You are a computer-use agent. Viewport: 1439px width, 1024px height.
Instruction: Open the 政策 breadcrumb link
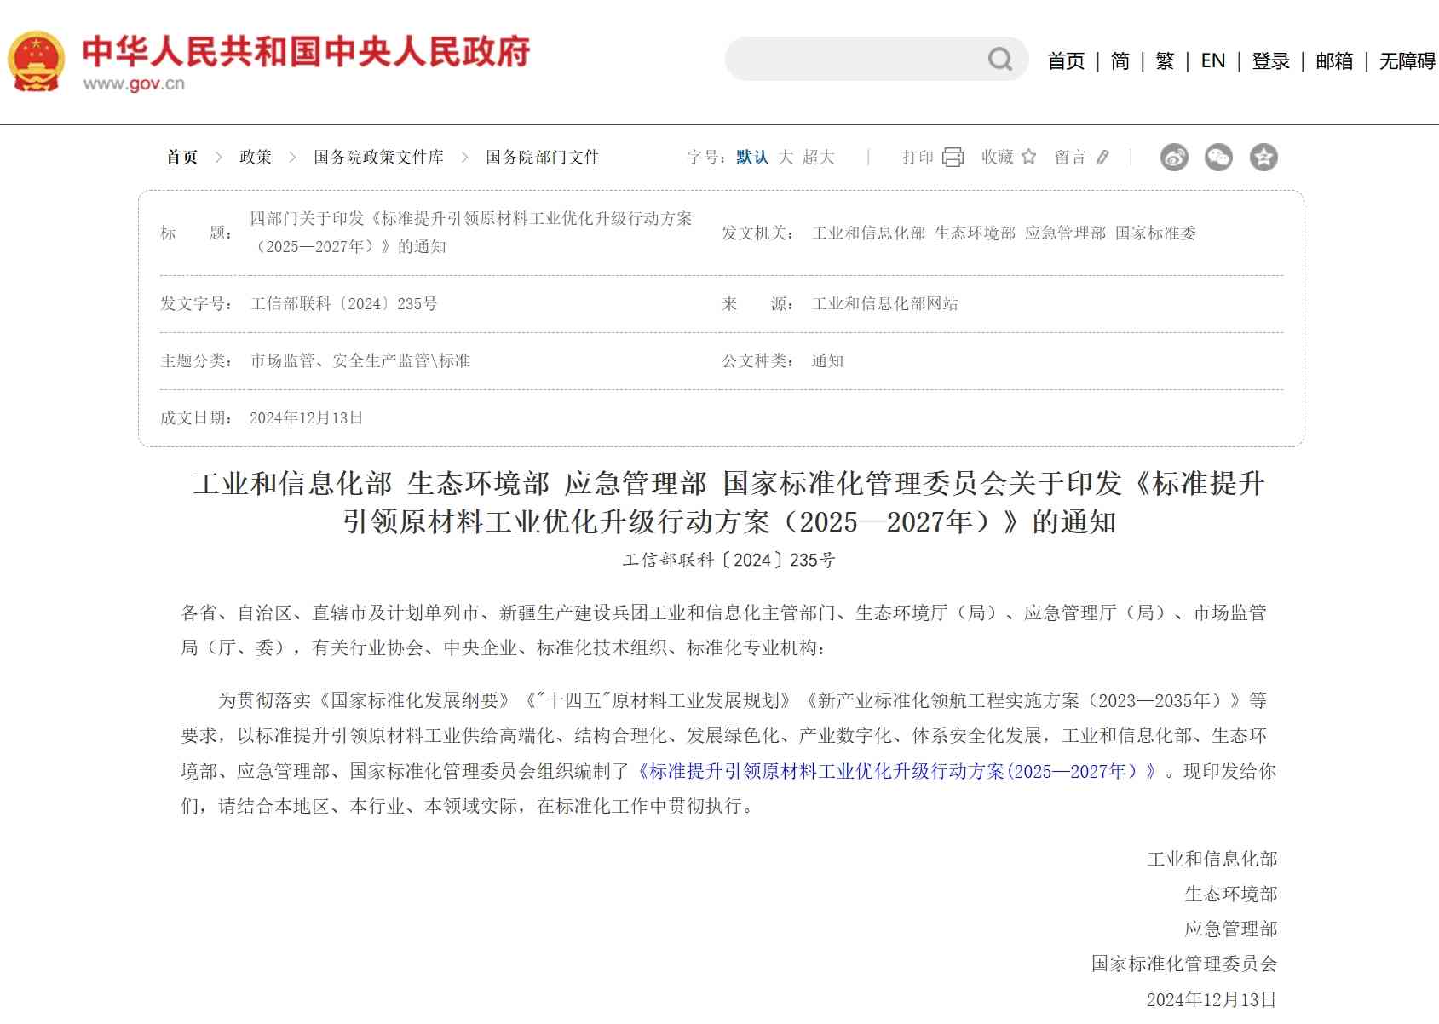(x=255, y=158)
